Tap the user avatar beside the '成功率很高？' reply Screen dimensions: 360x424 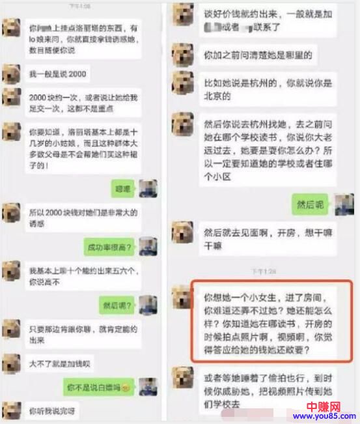(148, 246)
